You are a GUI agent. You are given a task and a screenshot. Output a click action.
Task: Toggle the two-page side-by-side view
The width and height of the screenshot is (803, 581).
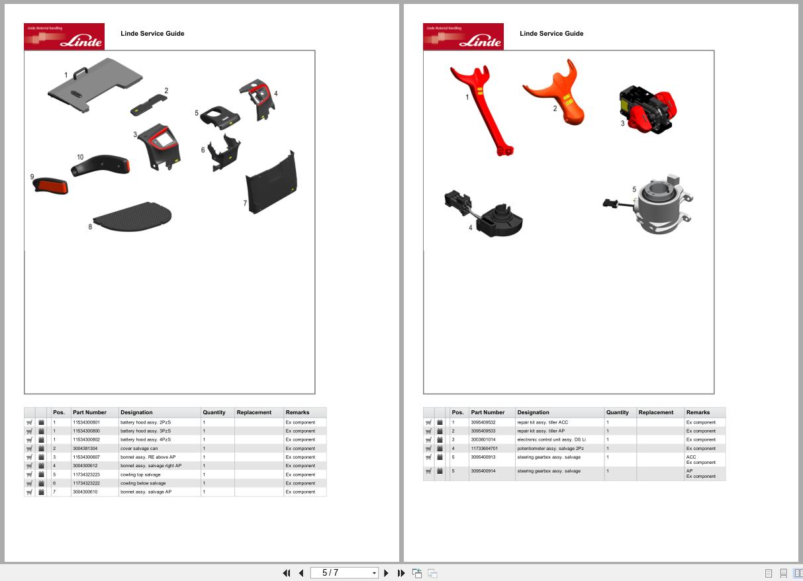pos(798,573)
